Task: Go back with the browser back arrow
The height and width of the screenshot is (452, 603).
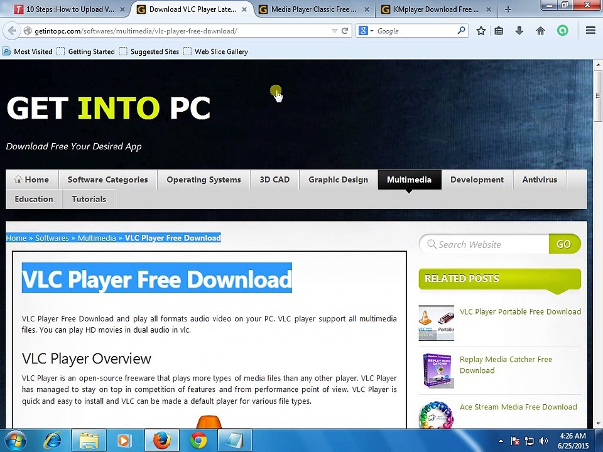Action: (x=12, y=31)
